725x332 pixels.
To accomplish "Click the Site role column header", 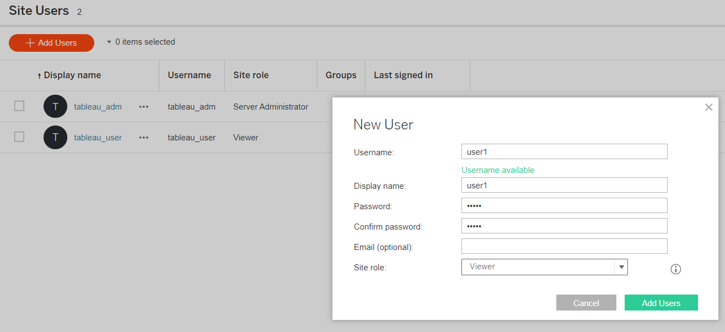I will (251, 75).
